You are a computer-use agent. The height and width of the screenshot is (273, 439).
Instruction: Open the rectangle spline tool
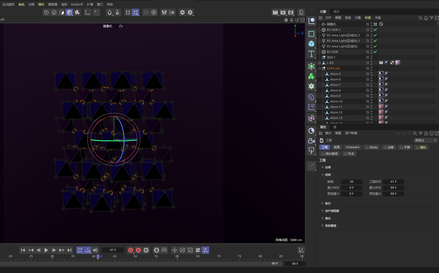pos(311,34)
